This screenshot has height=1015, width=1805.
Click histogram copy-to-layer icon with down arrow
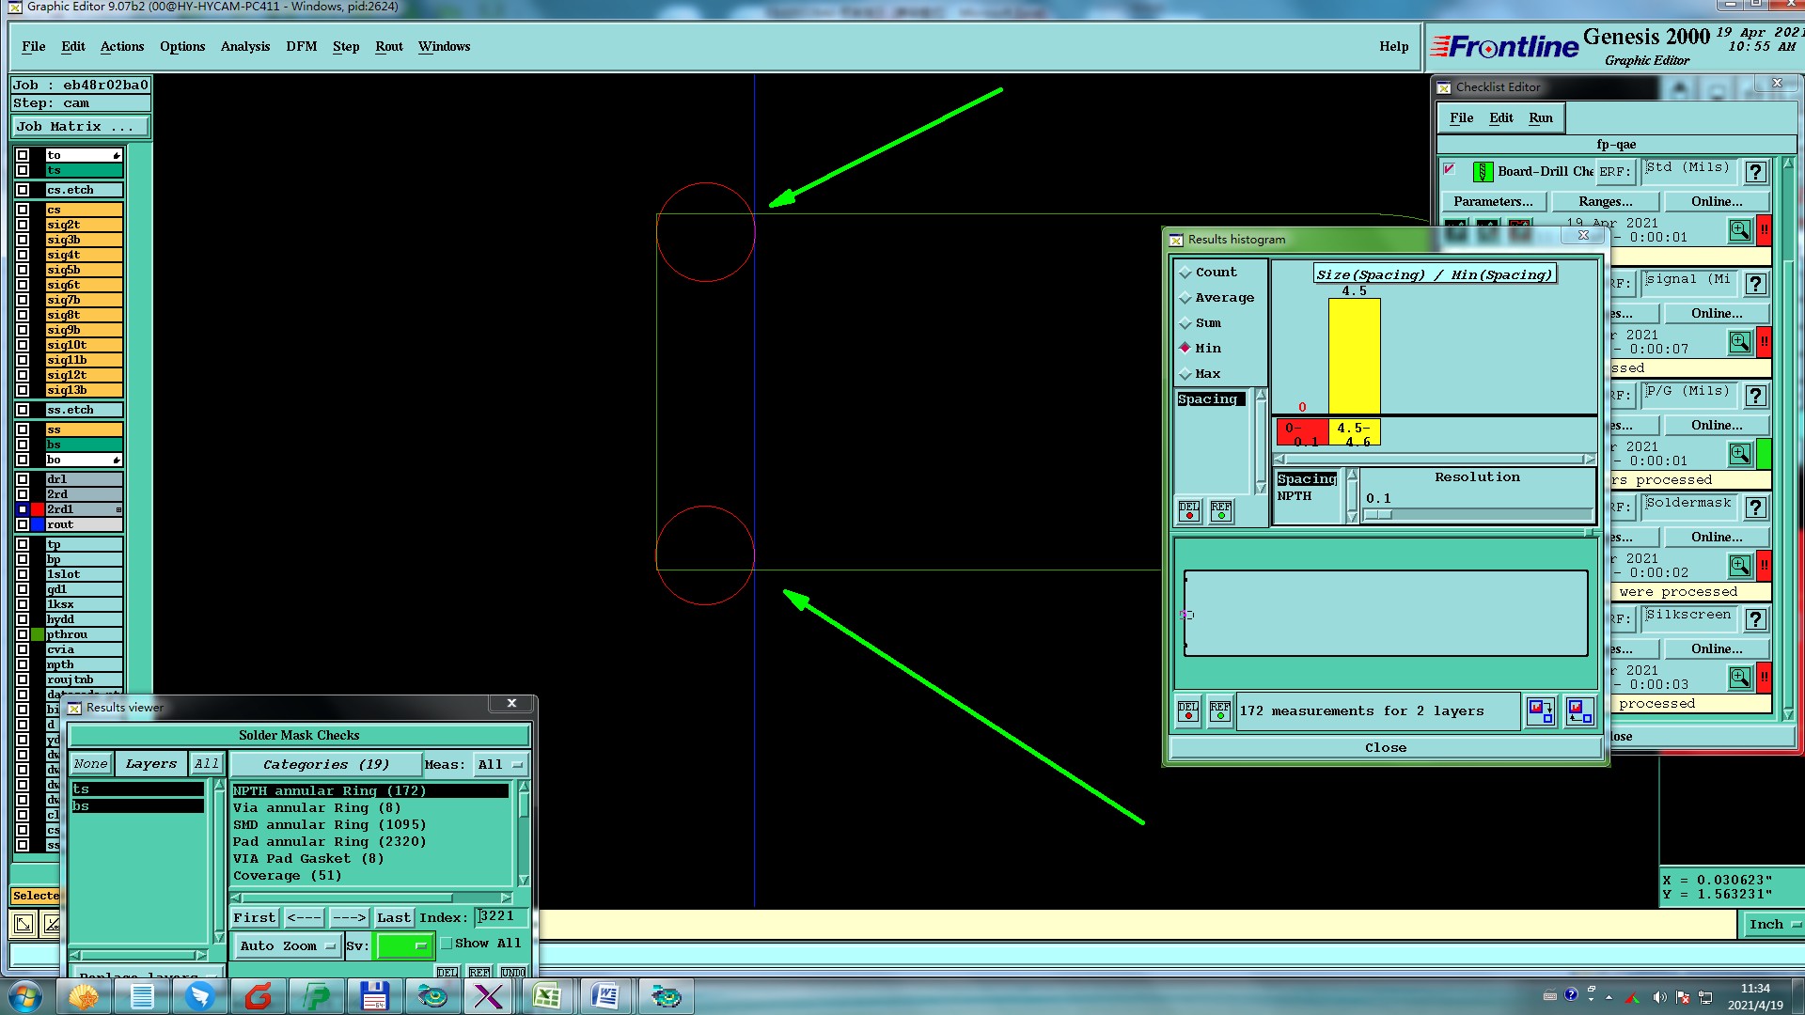point(1541,711)
